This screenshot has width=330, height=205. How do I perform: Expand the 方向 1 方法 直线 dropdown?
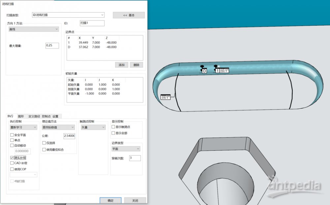pos(34,29)
